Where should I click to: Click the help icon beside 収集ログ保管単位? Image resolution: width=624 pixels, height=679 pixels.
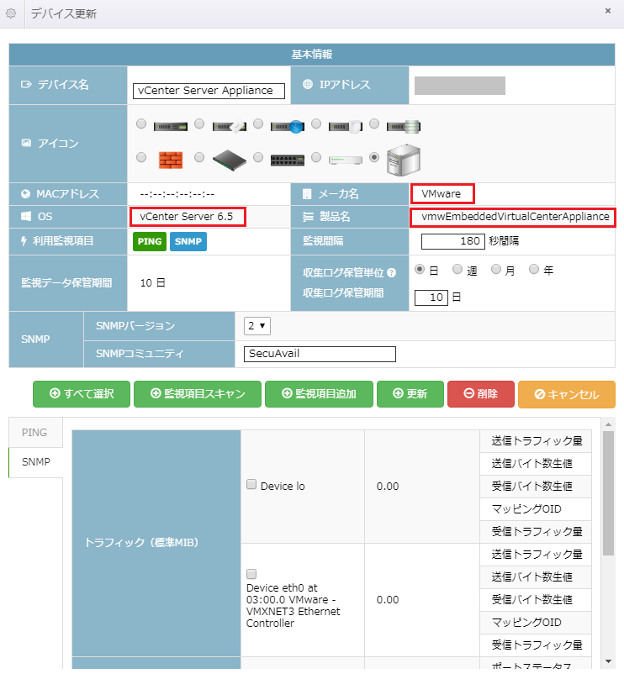391,273
